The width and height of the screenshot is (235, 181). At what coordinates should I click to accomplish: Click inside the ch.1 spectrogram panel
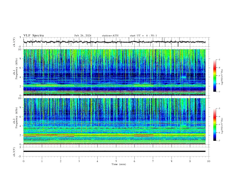(x=114, y=72)
